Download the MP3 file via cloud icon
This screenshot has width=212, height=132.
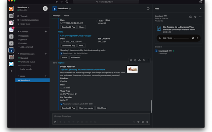(190, 17)
